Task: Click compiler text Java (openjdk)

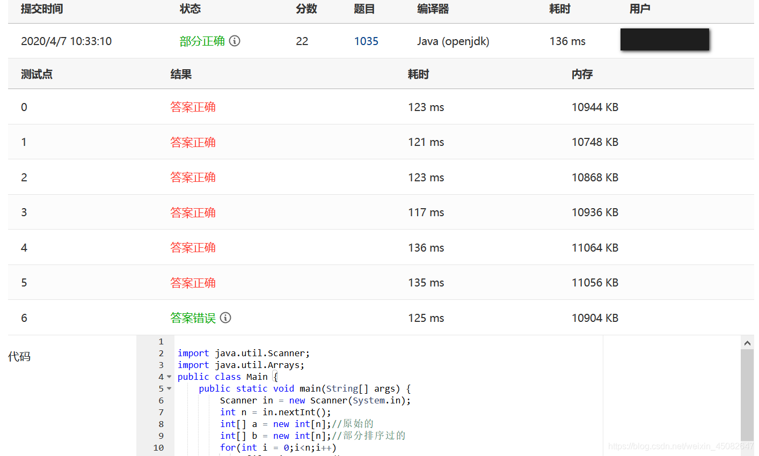Action: coord(453,41)
